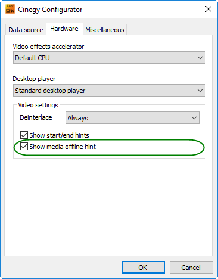Select the Hardware tab
The width and height of the screenshot is (218, 279).
64,29
